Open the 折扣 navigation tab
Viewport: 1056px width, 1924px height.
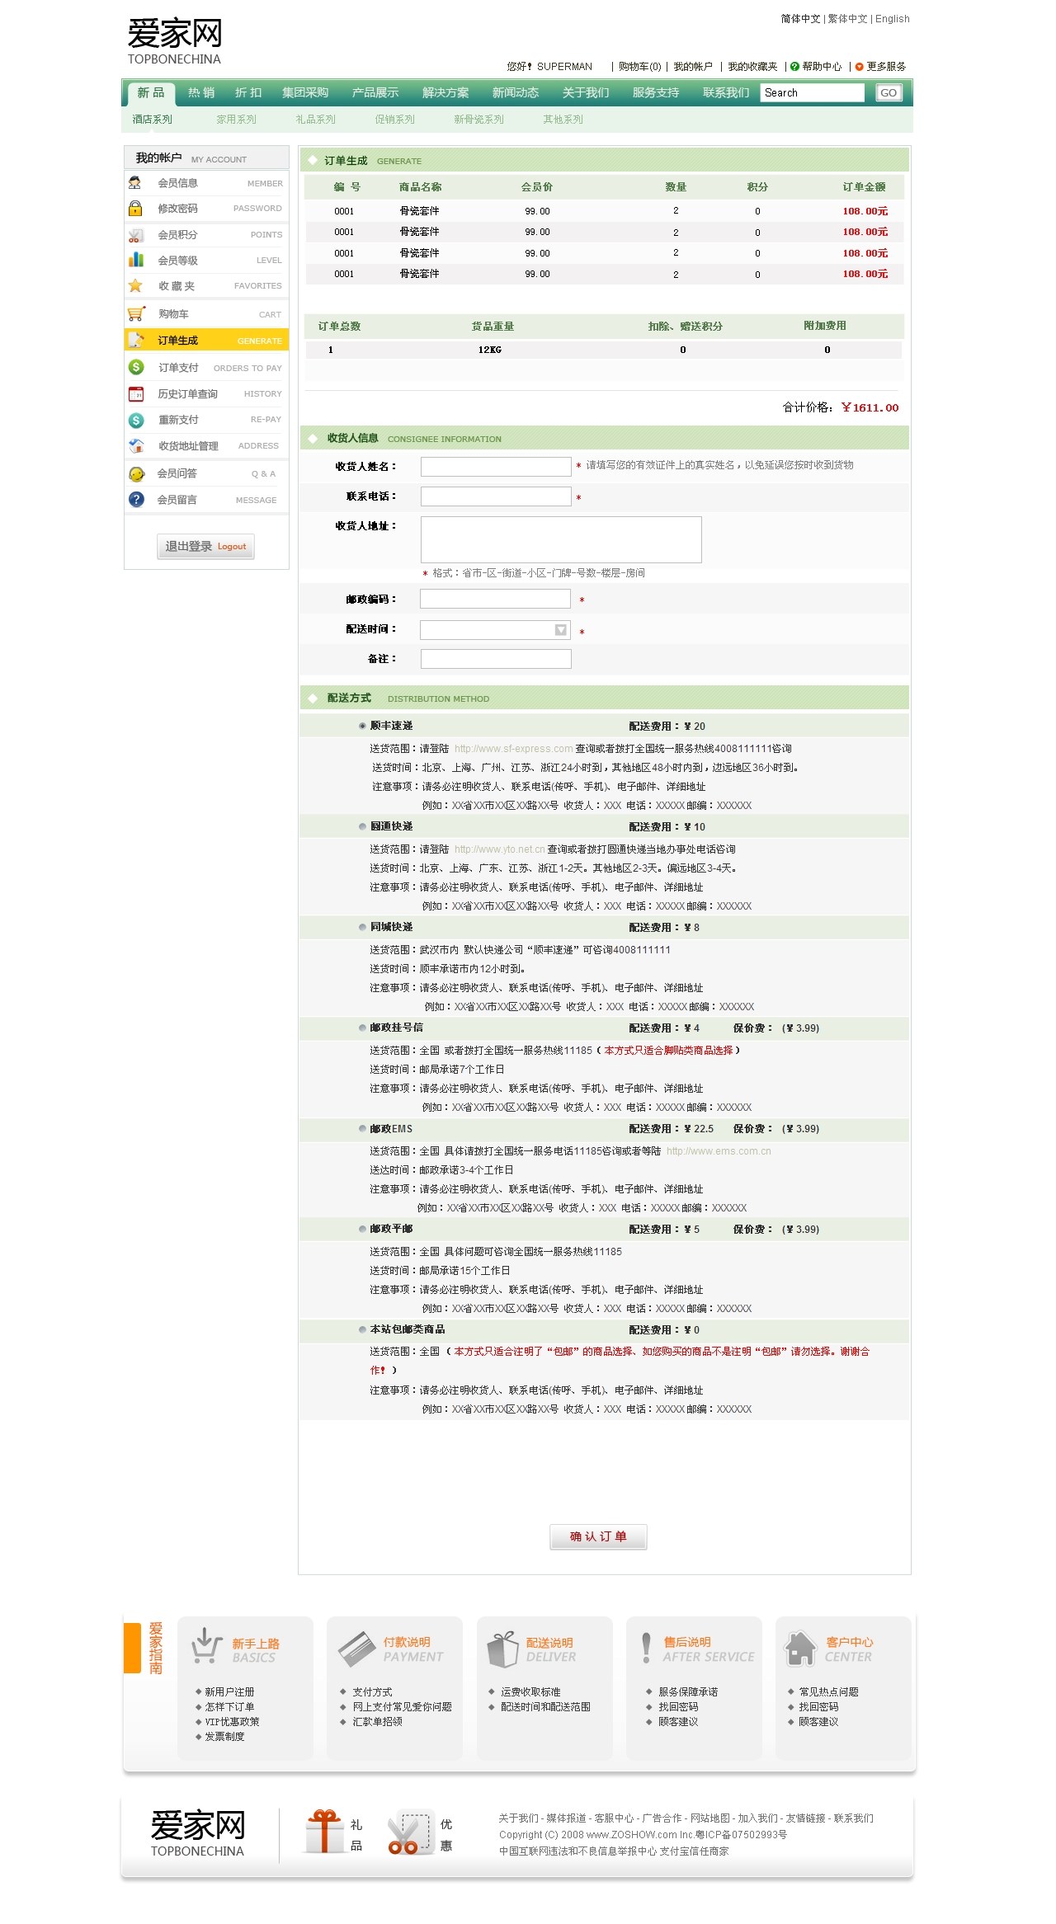[x=248, y=92]
